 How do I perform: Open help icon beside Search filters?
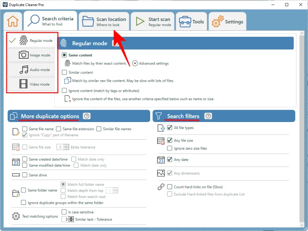click(x=208, y=116)
